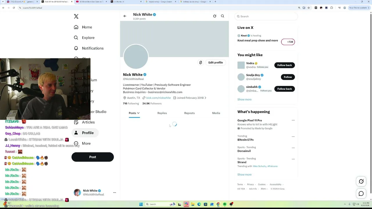Image resolution: width=372 pixels, height=209 pixels.
Task: Go to the Home feed icon
Action: (76, 27)
